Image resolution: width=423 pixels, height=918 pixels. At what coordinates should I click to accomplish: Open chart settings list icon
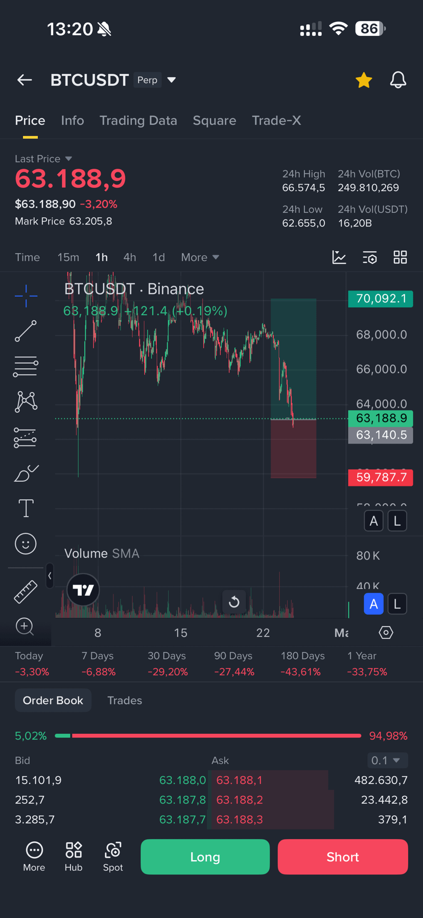[x=370, y=257]
